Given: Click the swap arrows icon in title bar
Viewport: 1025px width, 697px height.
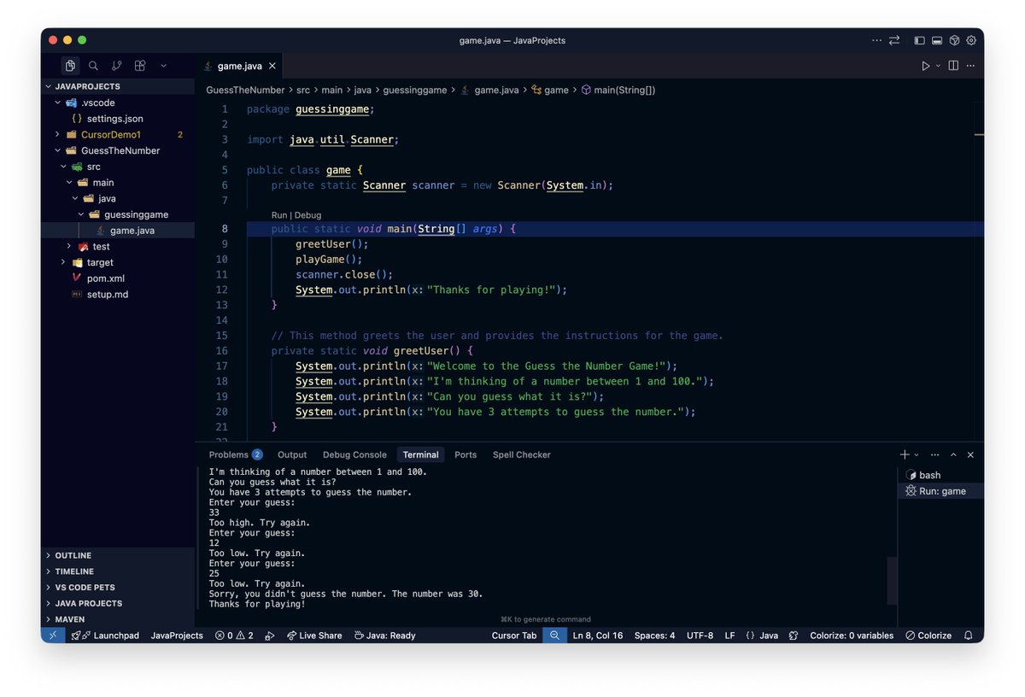Looking at the screenshot, I should (894, 40).
